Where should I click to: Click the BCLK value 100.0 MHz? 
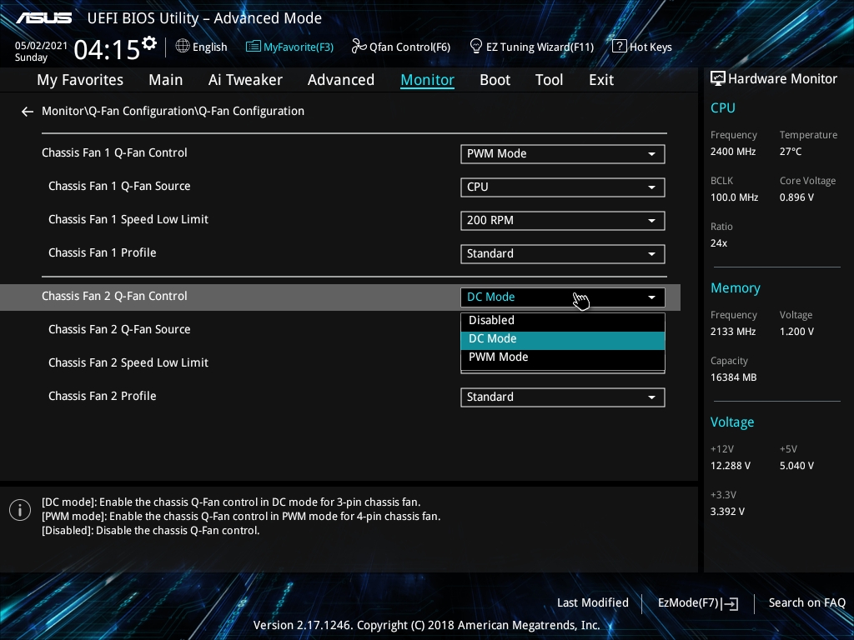coord(734,197)
